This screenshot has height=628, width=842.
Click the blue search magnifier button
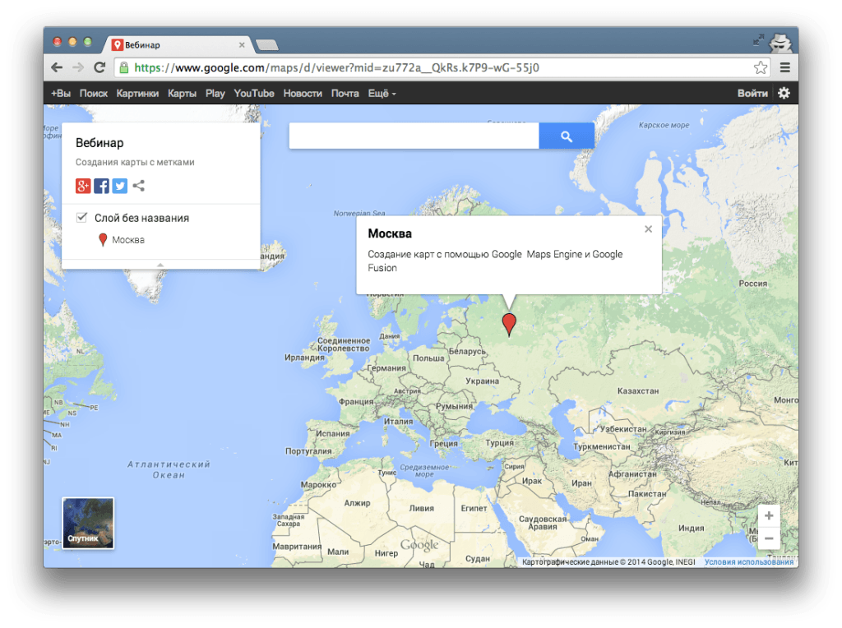pos(566,136)
